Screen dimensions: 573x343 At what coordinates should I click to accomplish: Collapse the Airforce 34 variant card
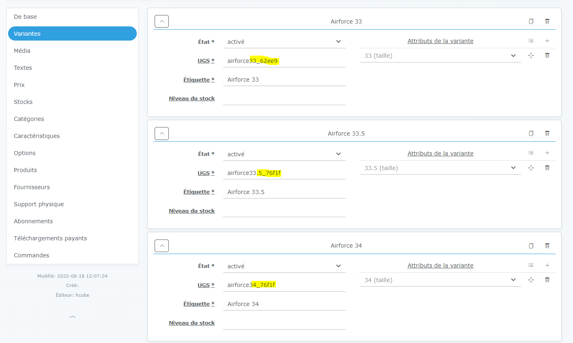(x=162, y=246)
